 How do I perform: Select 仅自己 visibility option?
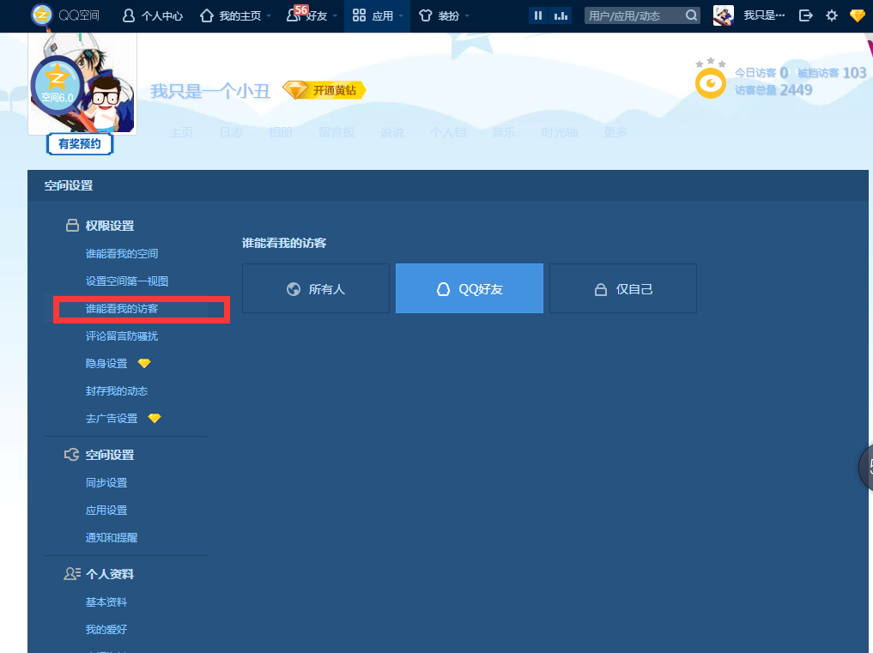tap(623, 289)
